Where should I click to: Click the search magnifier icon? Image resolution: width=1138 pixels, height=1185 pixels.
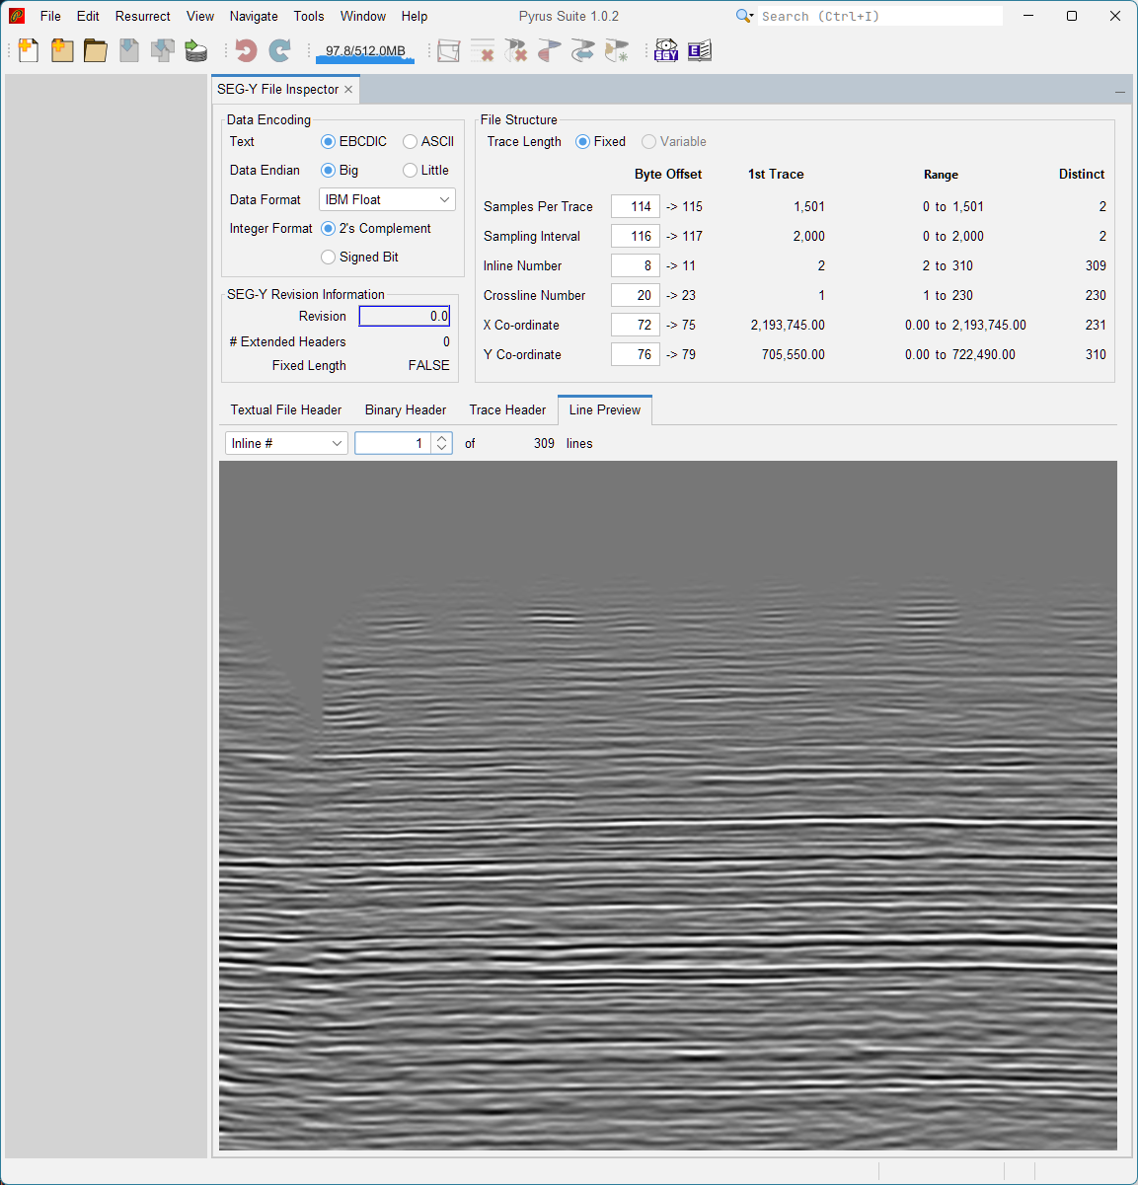744,16
